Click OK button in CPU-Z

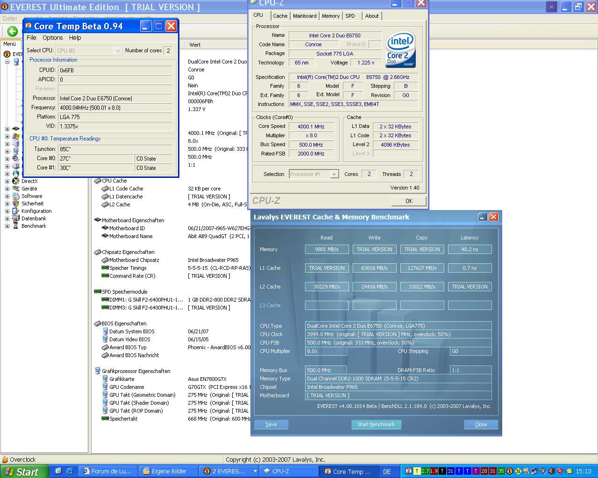409,201
